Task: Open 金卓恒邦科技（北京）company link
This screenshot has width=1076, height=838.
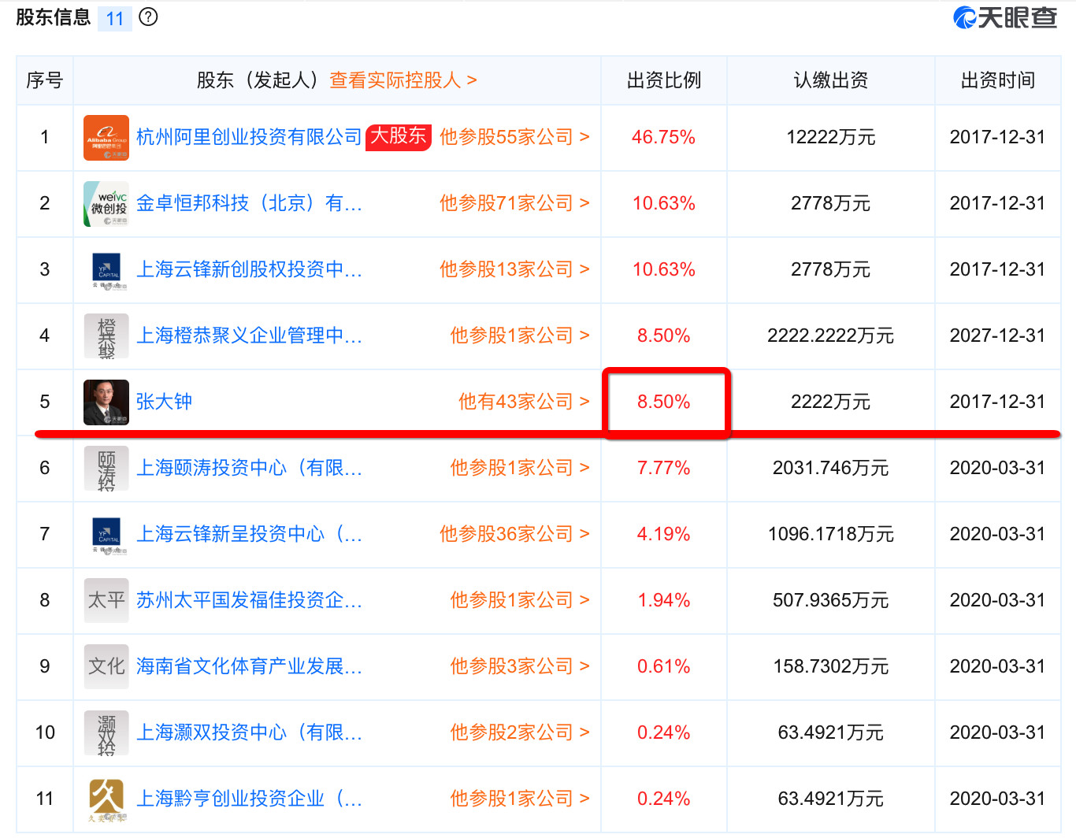Action: (249, 203)
